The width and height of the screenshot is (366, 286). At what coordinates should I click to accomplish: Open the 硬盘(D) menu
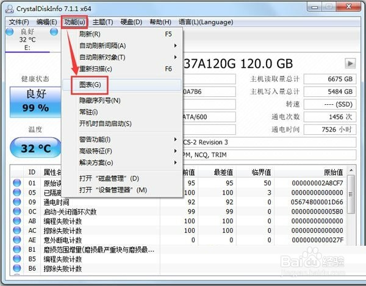point(131,22)
